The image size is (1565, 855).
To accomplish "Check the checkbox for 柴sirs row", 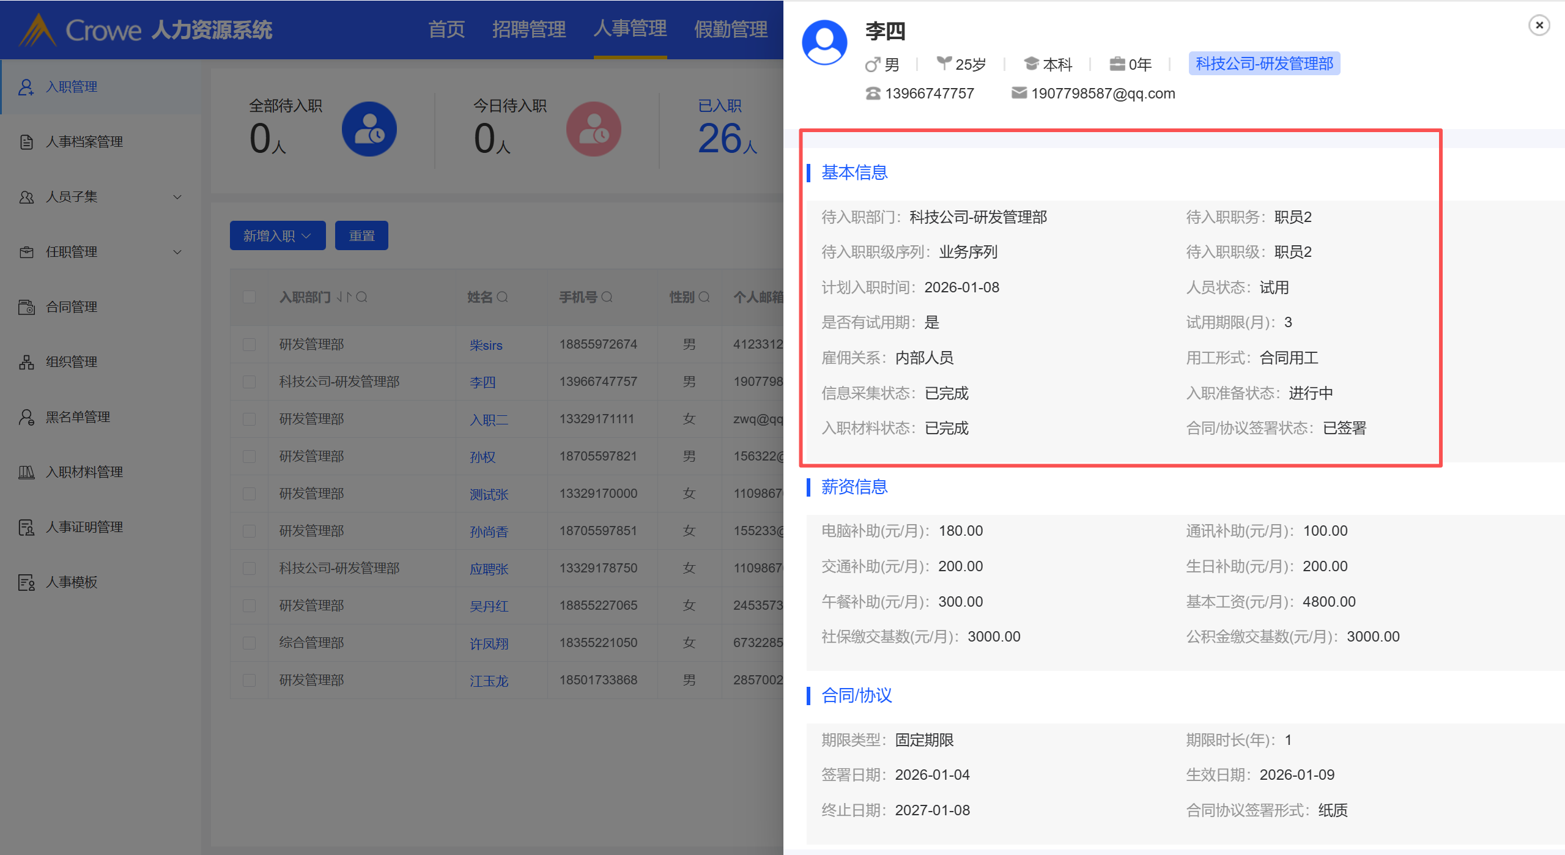I will 249,345.
